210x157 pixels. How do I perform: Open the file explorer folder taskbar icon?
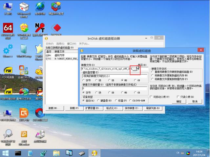click(56, 153)
